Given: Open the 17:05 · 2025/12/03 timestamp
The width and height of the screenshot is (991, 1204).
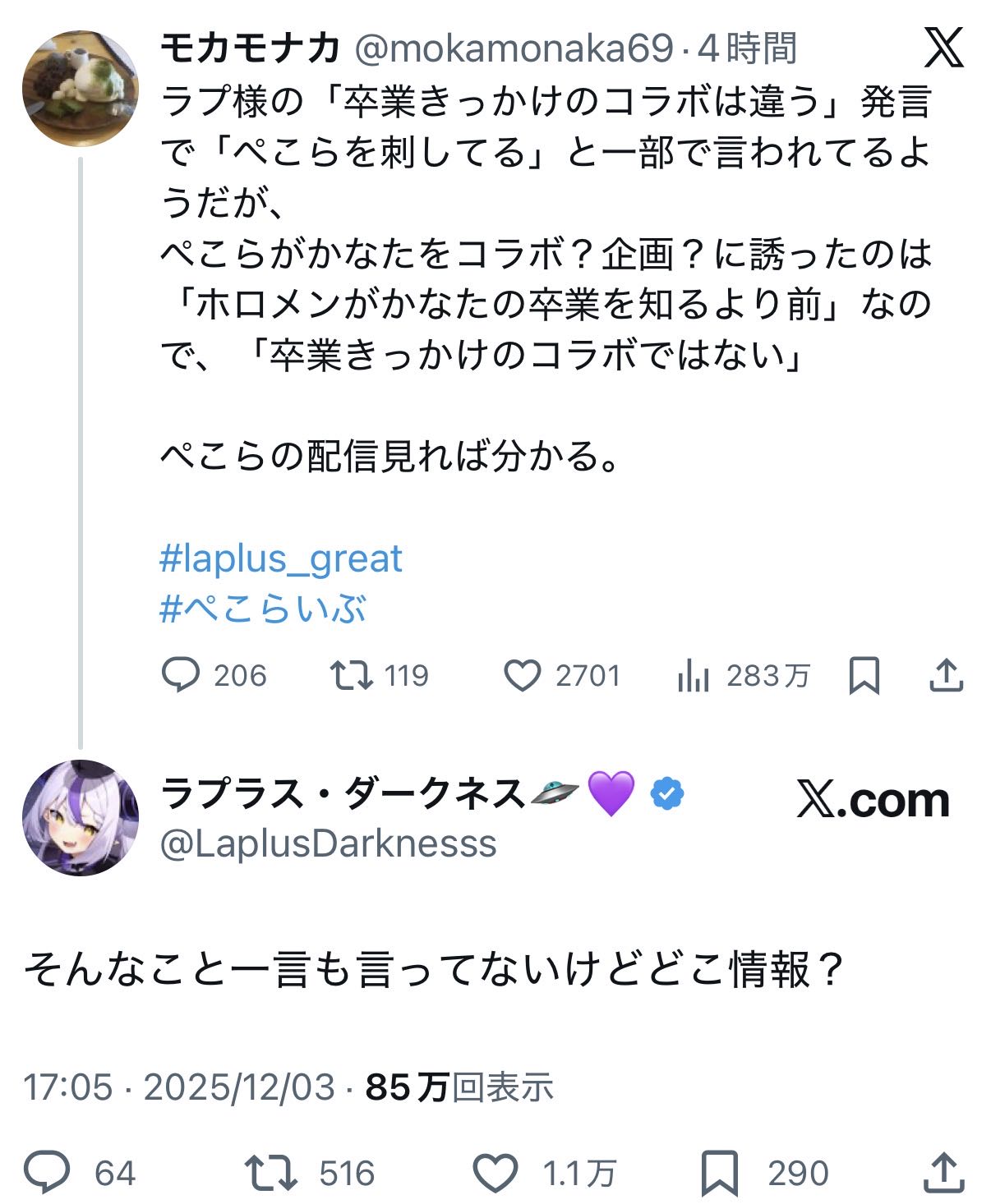Looking at the screenshot, I should point(179,1087).
